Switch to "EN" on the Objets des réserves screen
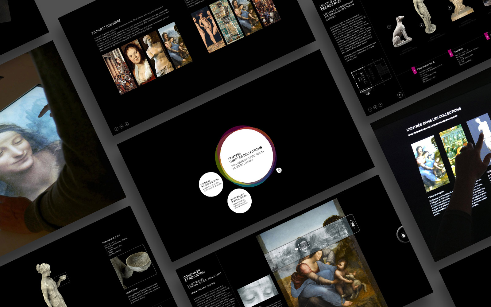The width and height of the screenshot is (491, 307). click(375, 107)
